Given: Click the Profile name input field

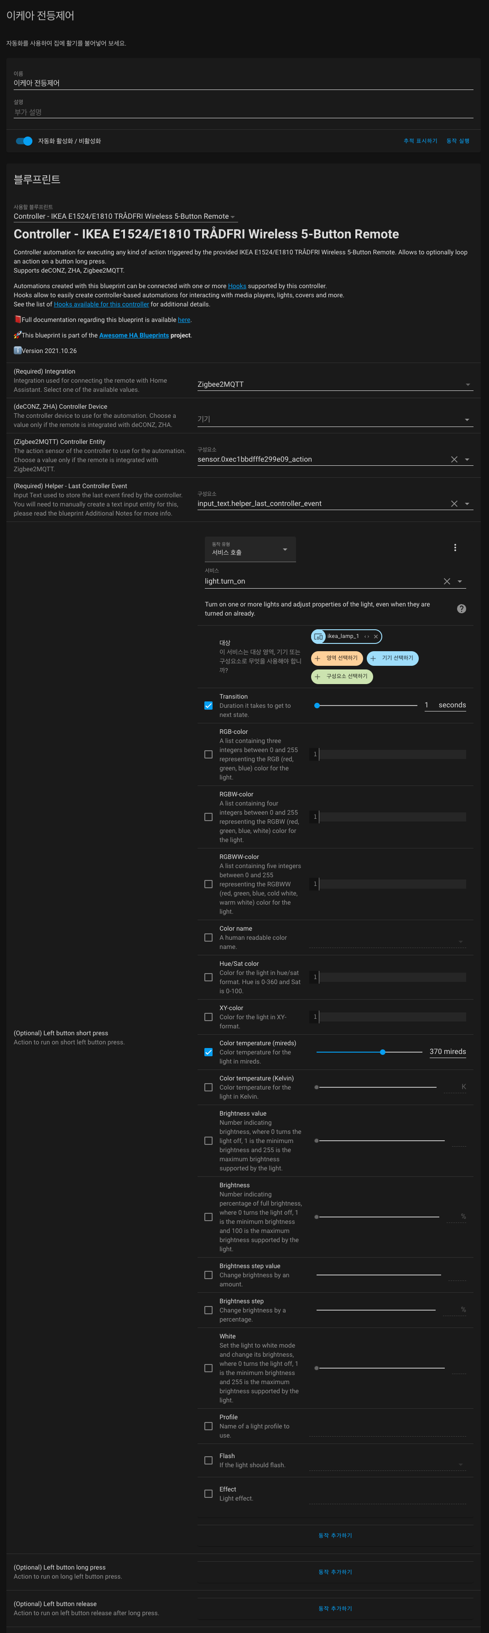Looking at the screenshot, I should click(387, 1429).
